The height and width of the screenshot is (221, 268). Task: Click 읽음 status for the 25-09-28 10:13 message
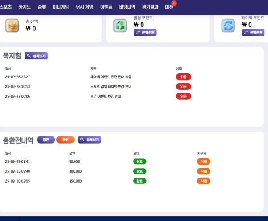point(183,86)
